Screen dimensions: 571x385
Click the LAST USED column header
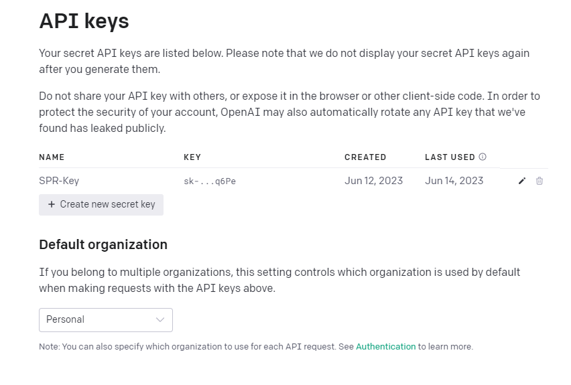(450, 157)
